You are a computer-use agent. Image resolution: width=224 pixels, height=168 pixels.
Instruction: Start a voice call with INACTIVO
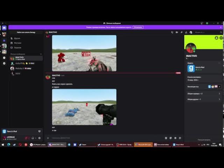click(172, 33)
